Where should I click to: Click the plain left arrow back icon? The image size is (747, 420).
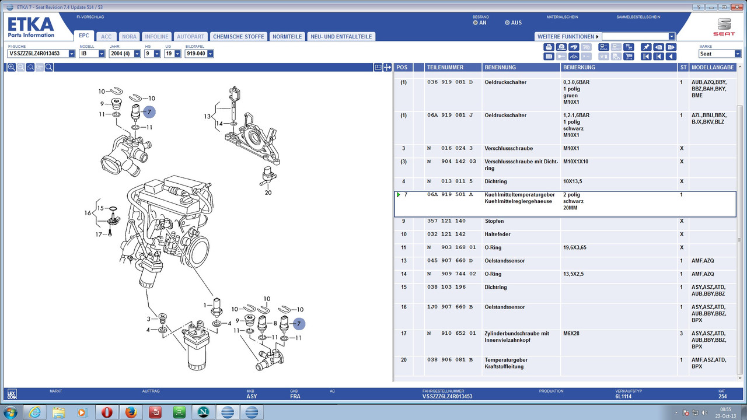click(x=671, y=57)
